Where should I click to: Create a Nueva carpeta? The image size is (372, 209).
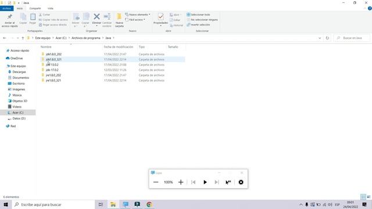tap(119, 20)
